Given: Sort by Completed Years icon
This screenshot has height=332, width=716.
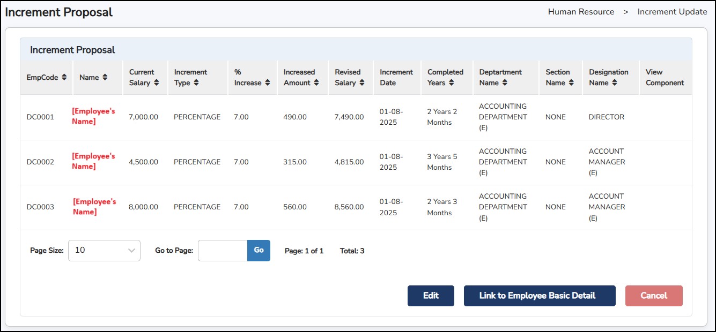Looking at the screenshot, I should [452, 83].
